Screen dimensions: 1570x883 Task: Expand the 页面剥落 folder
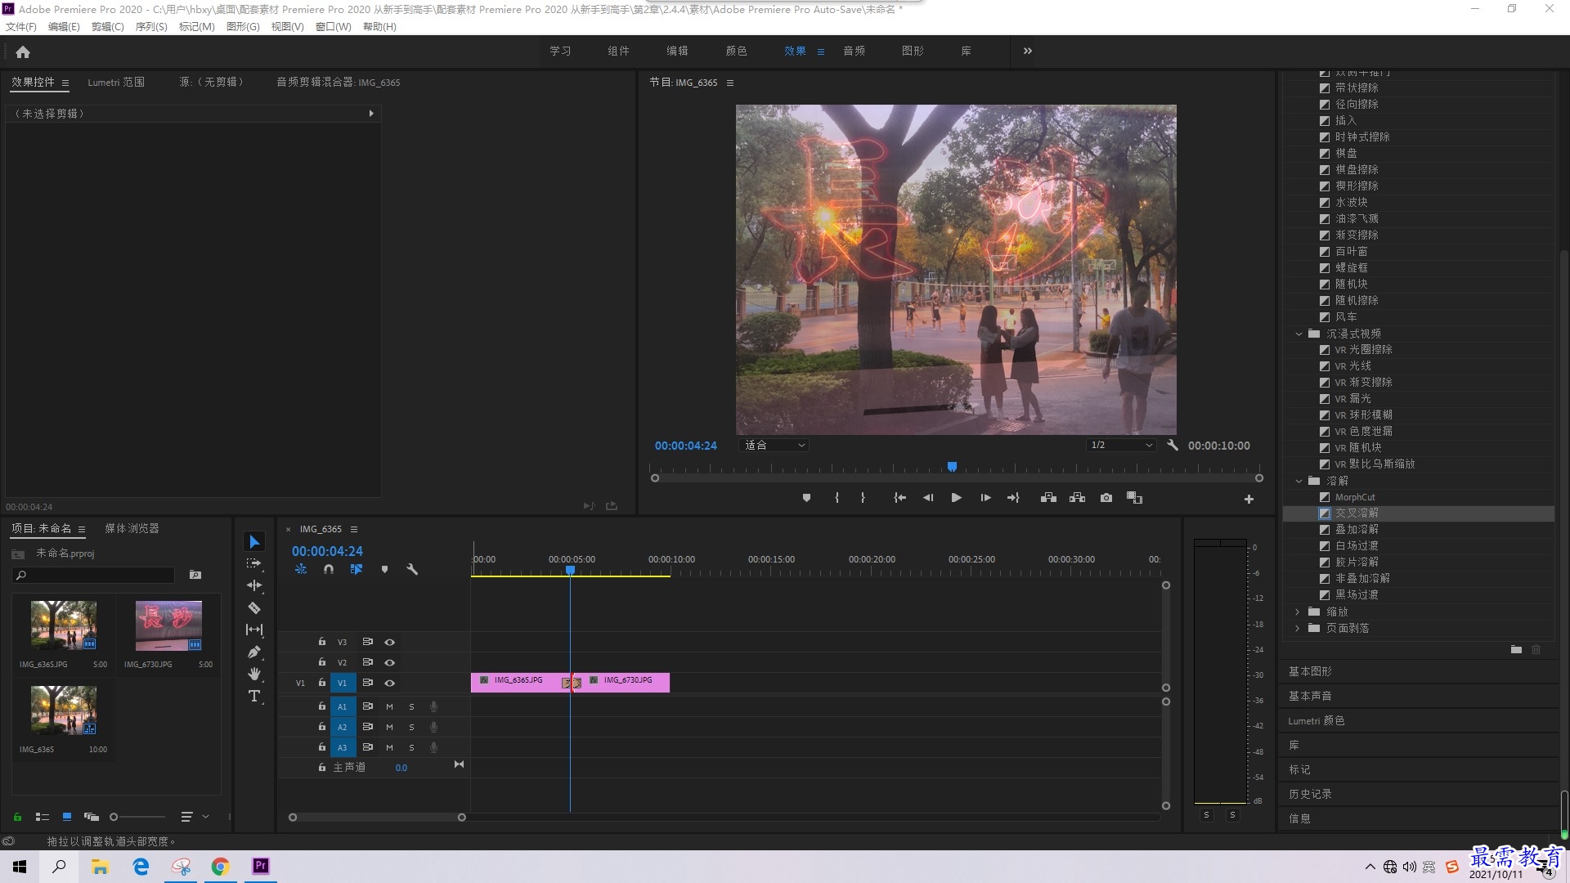coord(1298,629)
